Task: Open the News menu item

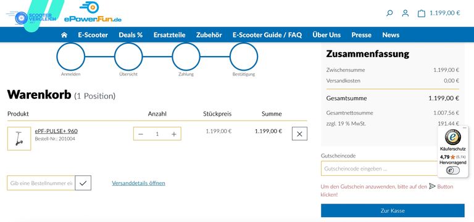Action: coord(391,35)
